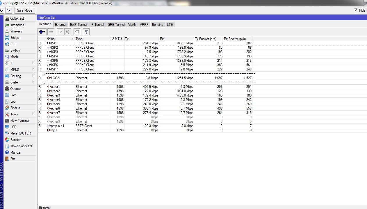The image size is (367, 209).
Task: Open the Partition menu
Action: tap(20, 140)
